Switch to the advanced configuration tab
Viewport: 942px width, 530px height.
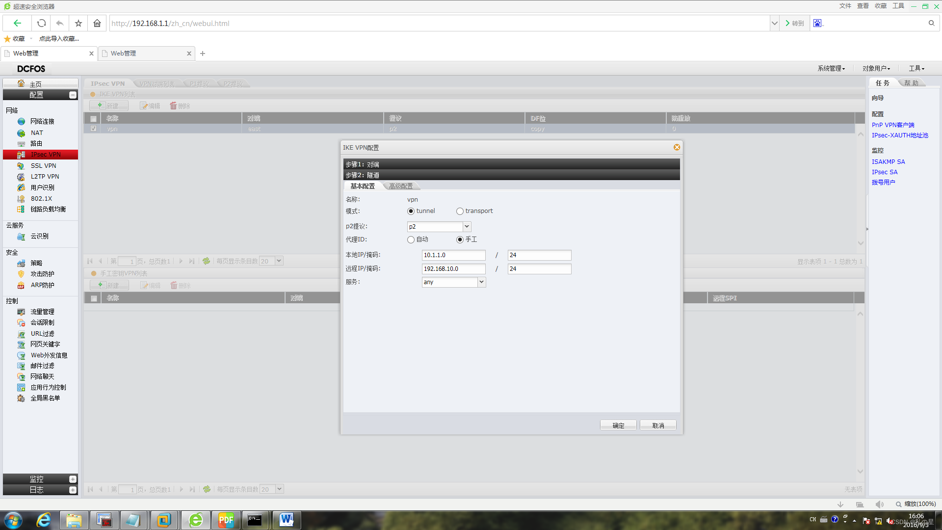pos(401,186)
